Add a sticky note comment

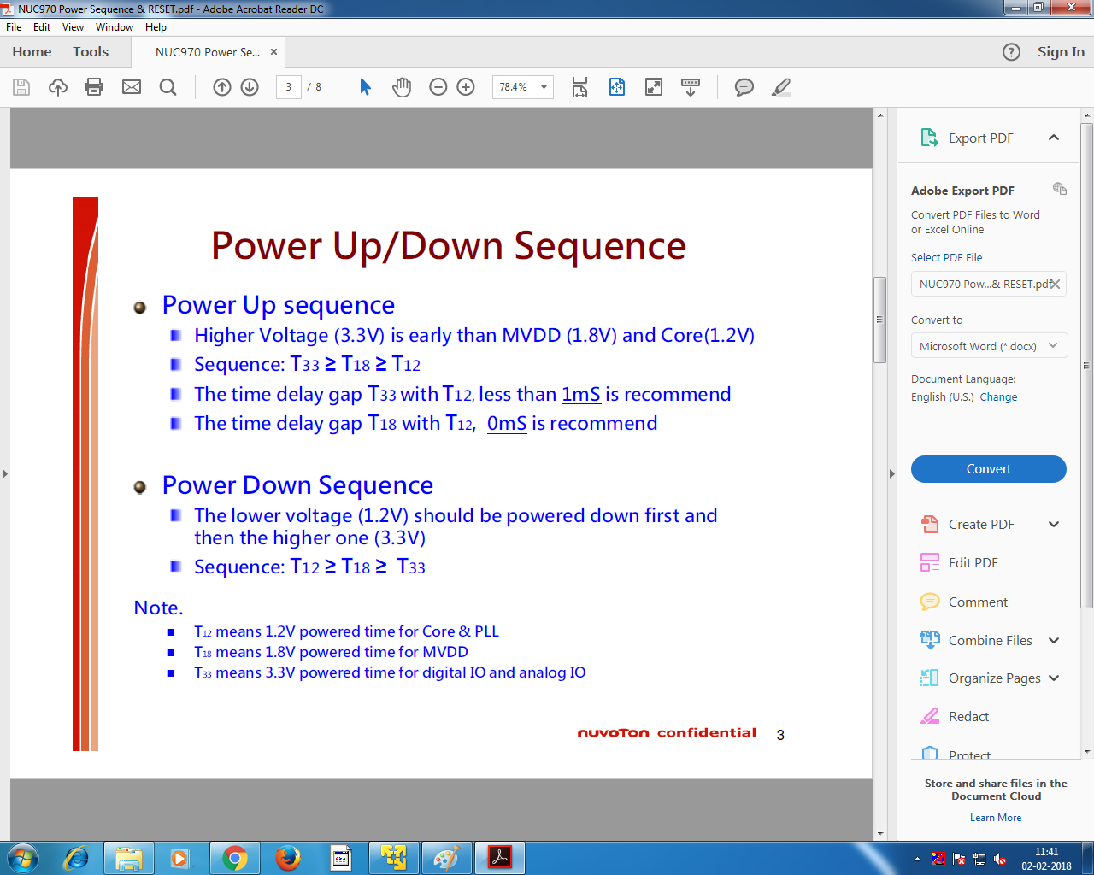(x=744, y=87)
